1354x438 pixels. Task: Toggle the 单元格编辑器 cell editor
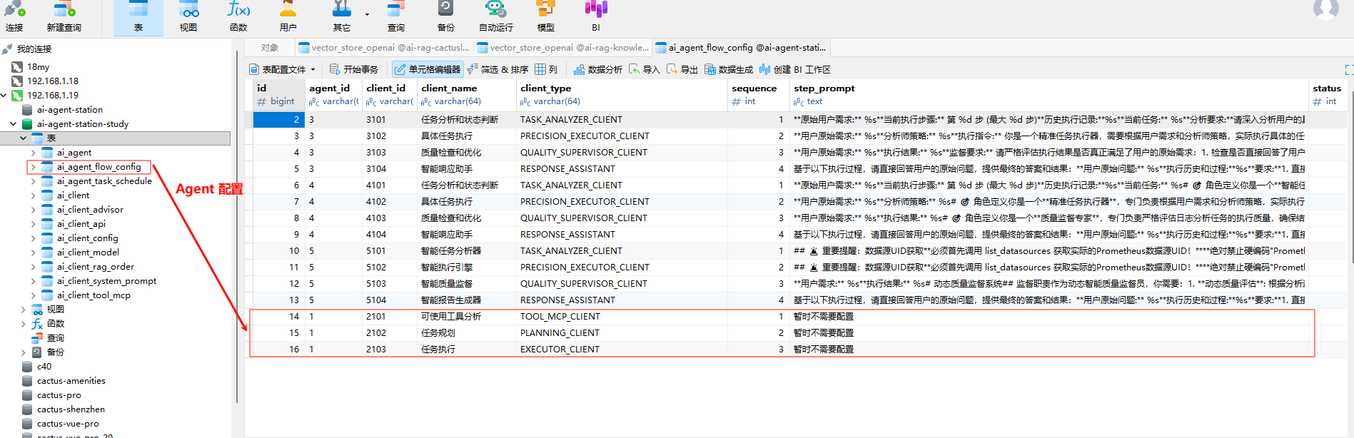[x=427, y=69]
